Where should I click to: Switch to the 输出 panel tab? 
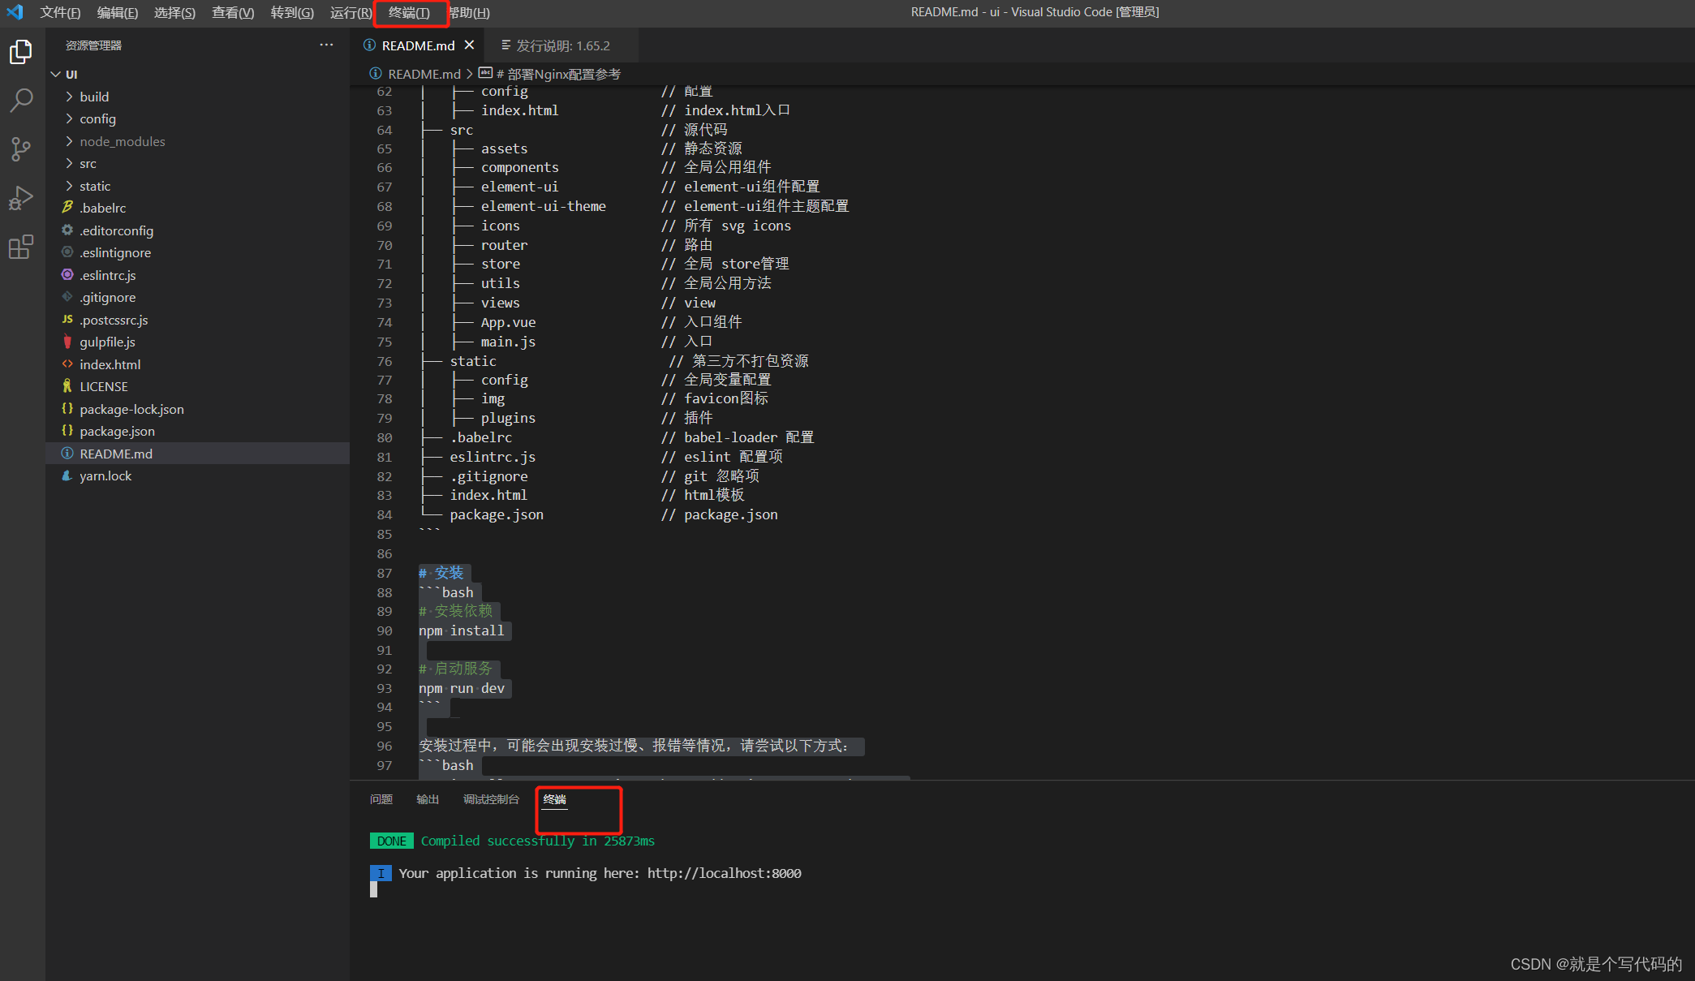(x=428, y=799)
